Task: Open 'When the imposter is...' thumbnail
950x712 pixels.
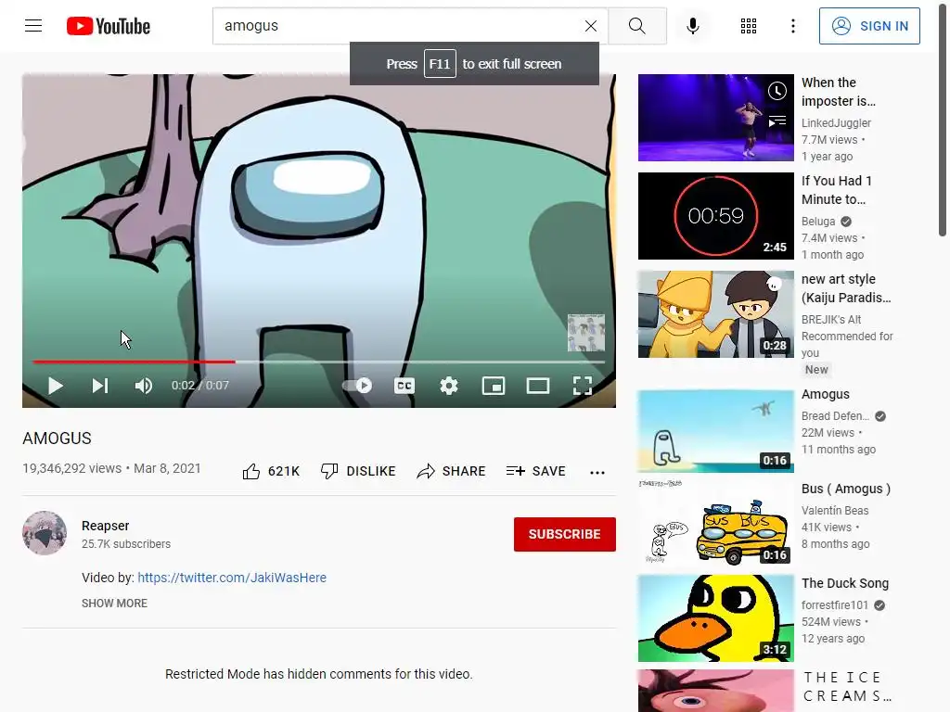Action: click(x=715, y=118)
